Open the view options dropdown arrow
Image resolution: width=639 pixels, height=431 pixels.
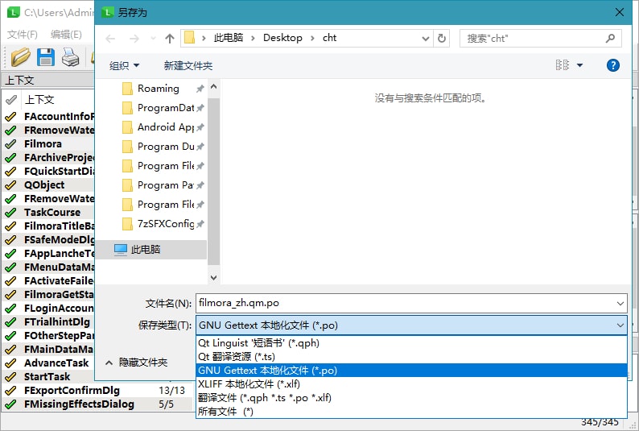coord(579,65)
